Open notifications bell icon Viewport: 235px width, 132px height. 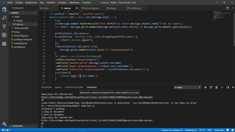pos(232,130)
